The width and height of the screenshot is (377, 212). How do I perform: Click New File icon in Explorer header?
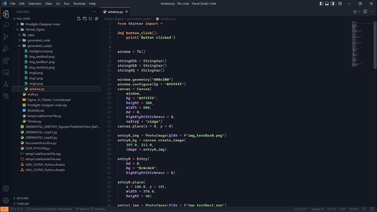coord(79,19)
